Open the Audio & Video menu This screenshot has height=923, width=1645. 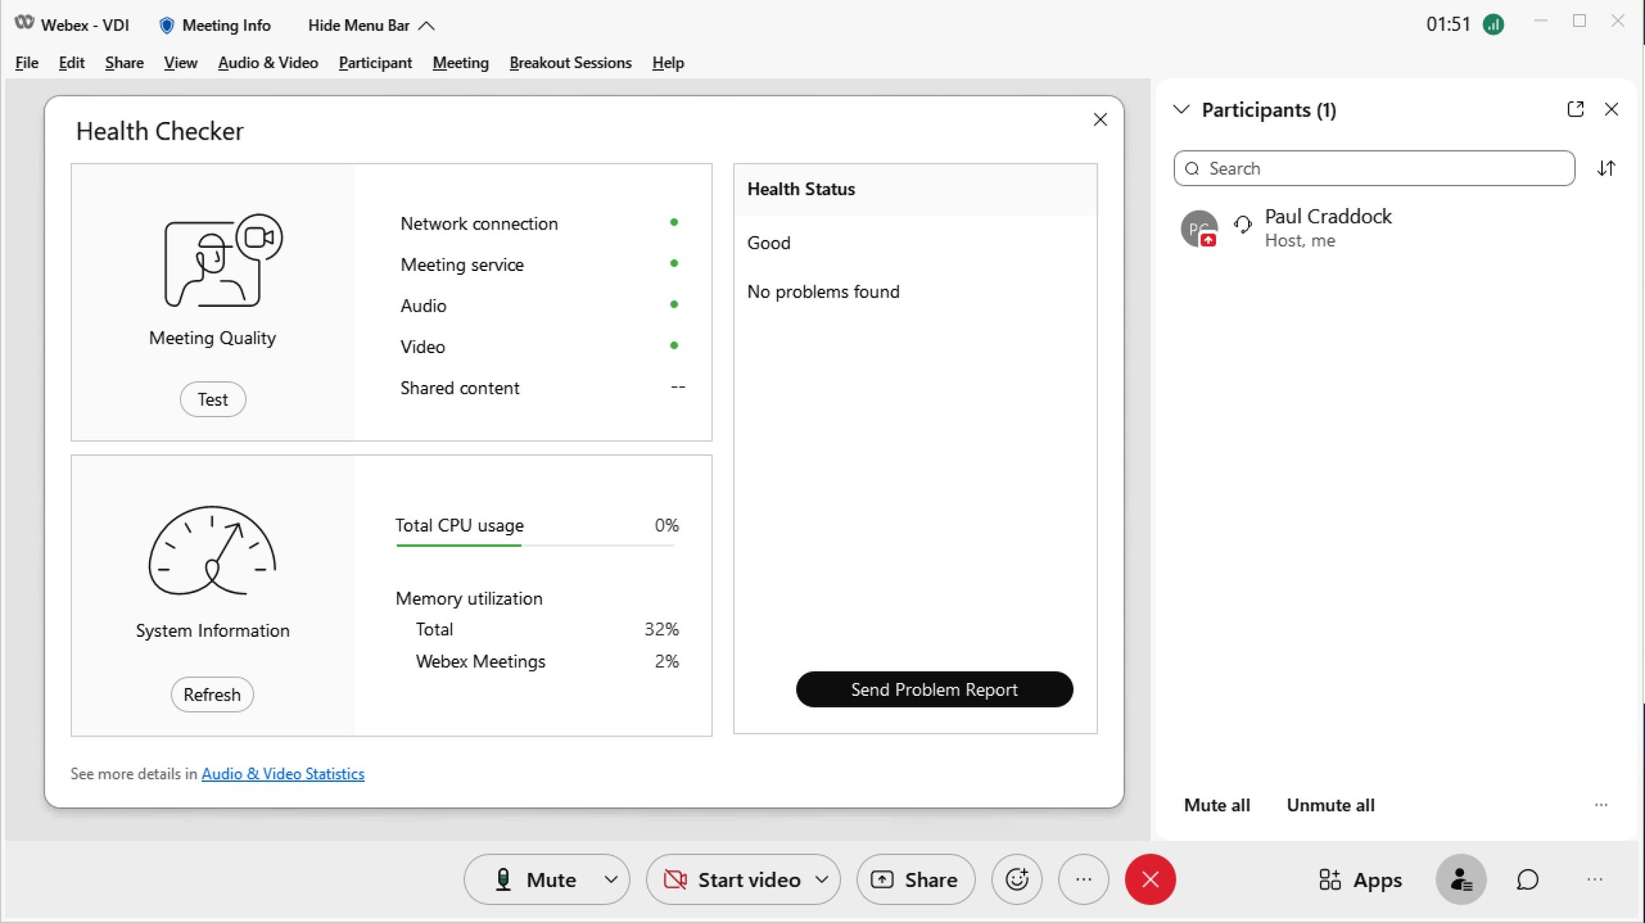[268, 62]
